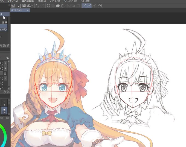
Task: Redo the undone action
Action: pos(42,5)
